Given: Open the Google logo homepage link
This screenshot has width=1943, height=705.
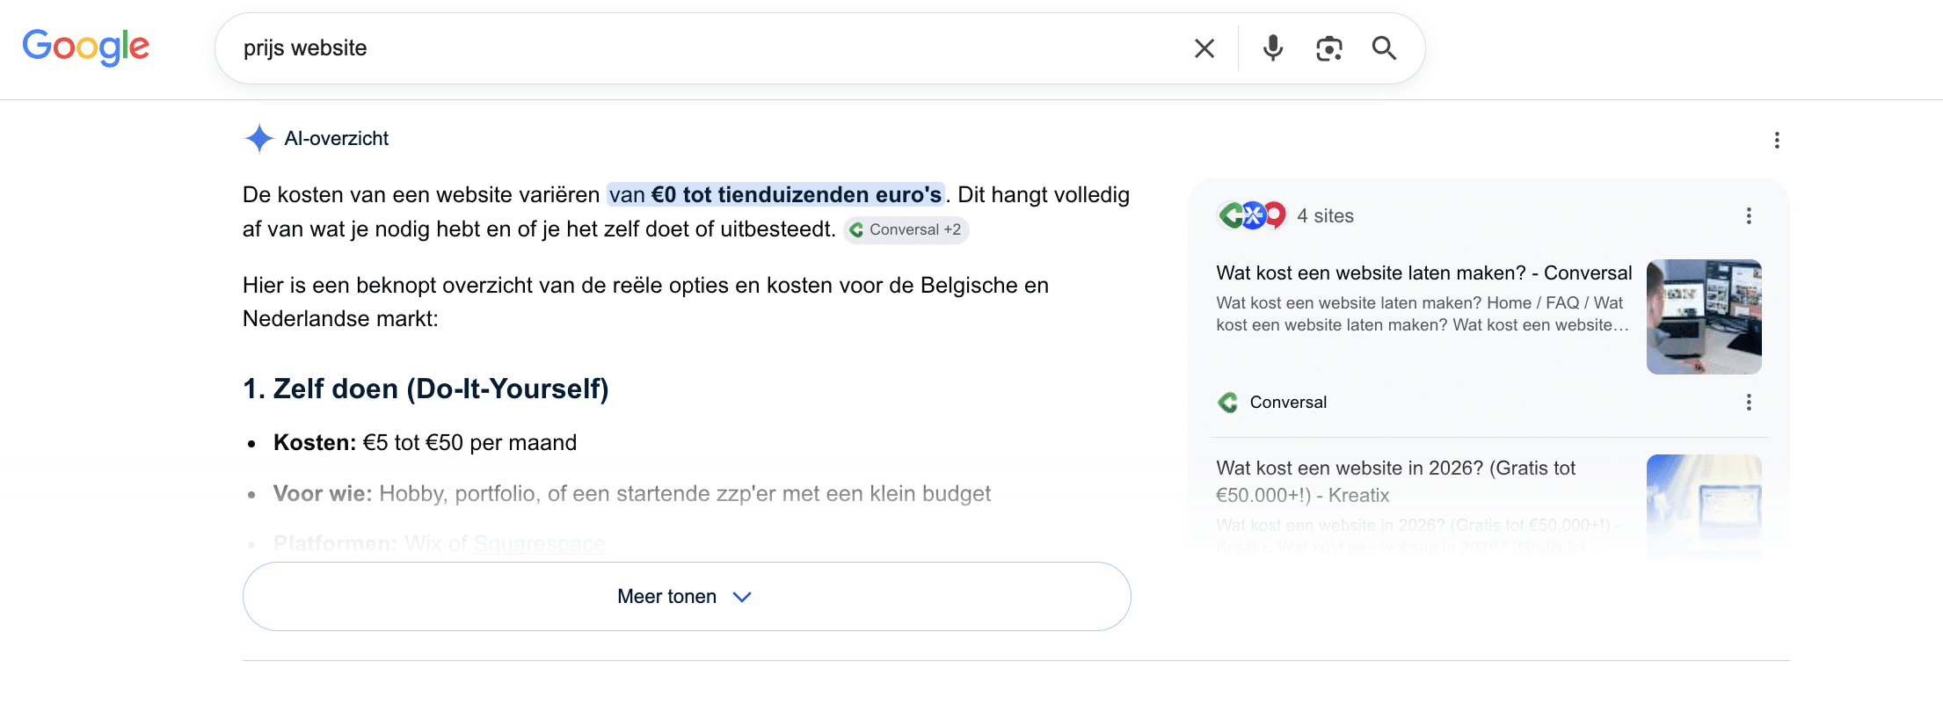Looking at the screenshot, I should 85,47.
